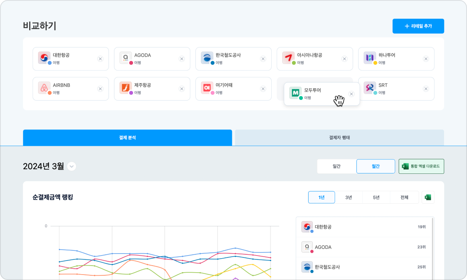Open the 결제 분석 tab
This screenshot has width=467, height=280.
pyautogui.click(x=127, y=138)
